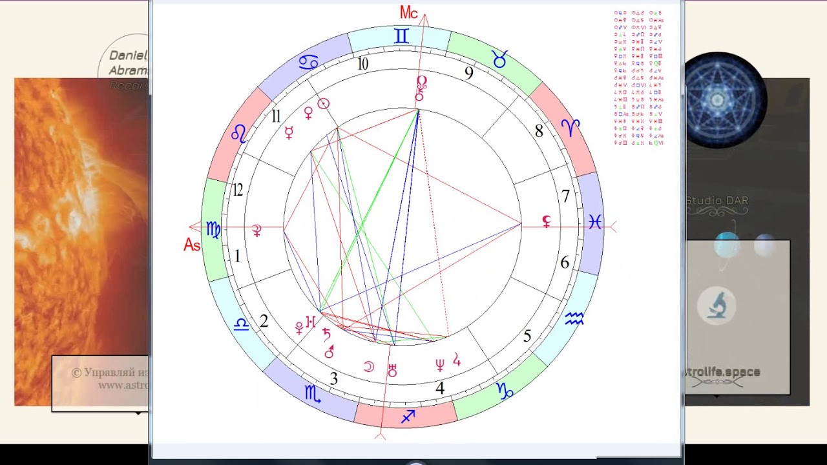Viewport: 827px width, 465px height.
Task: Open the aspects table in the top-right corner
Action: pyautogui.click(x=638, y=77)
